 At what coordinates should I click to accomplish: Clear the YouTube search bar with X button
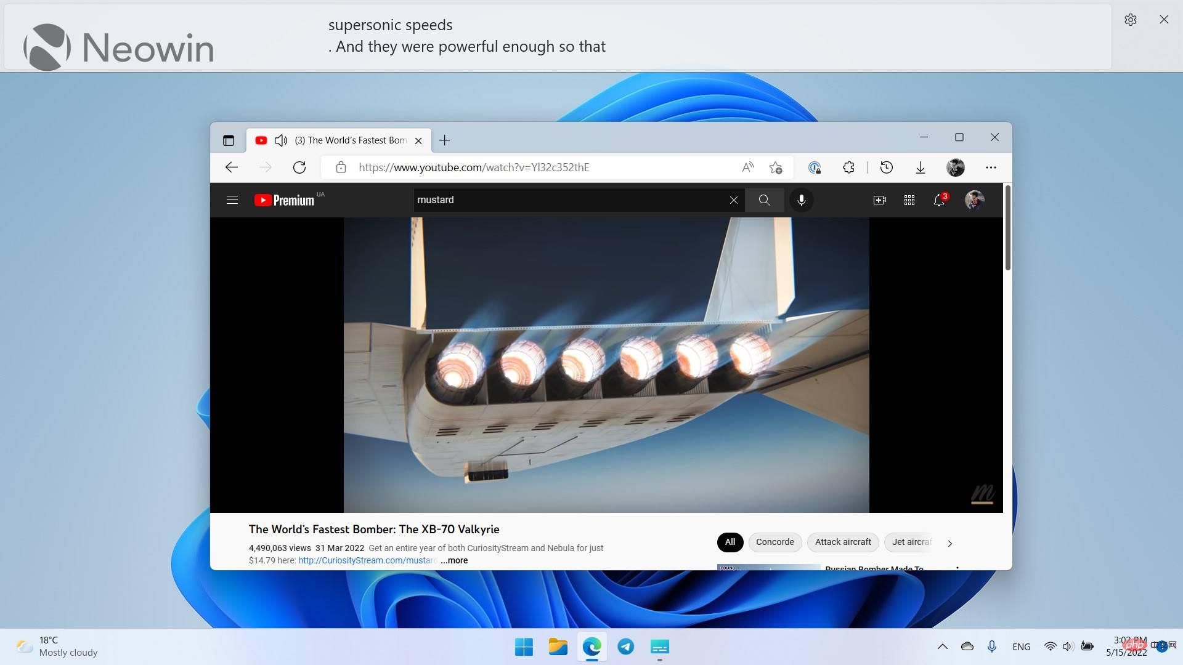coord(731,201)
